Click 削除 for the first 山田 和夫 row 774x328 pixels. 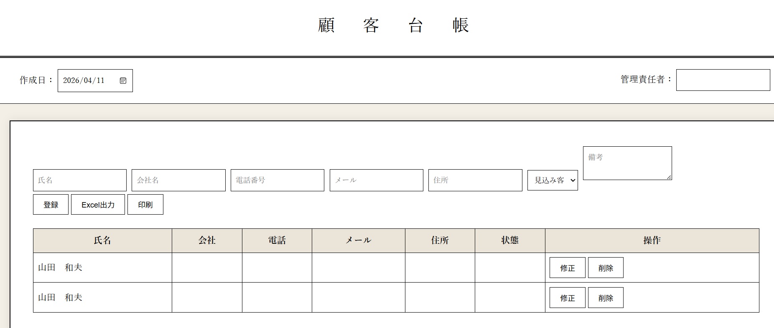tap(606, 268)
